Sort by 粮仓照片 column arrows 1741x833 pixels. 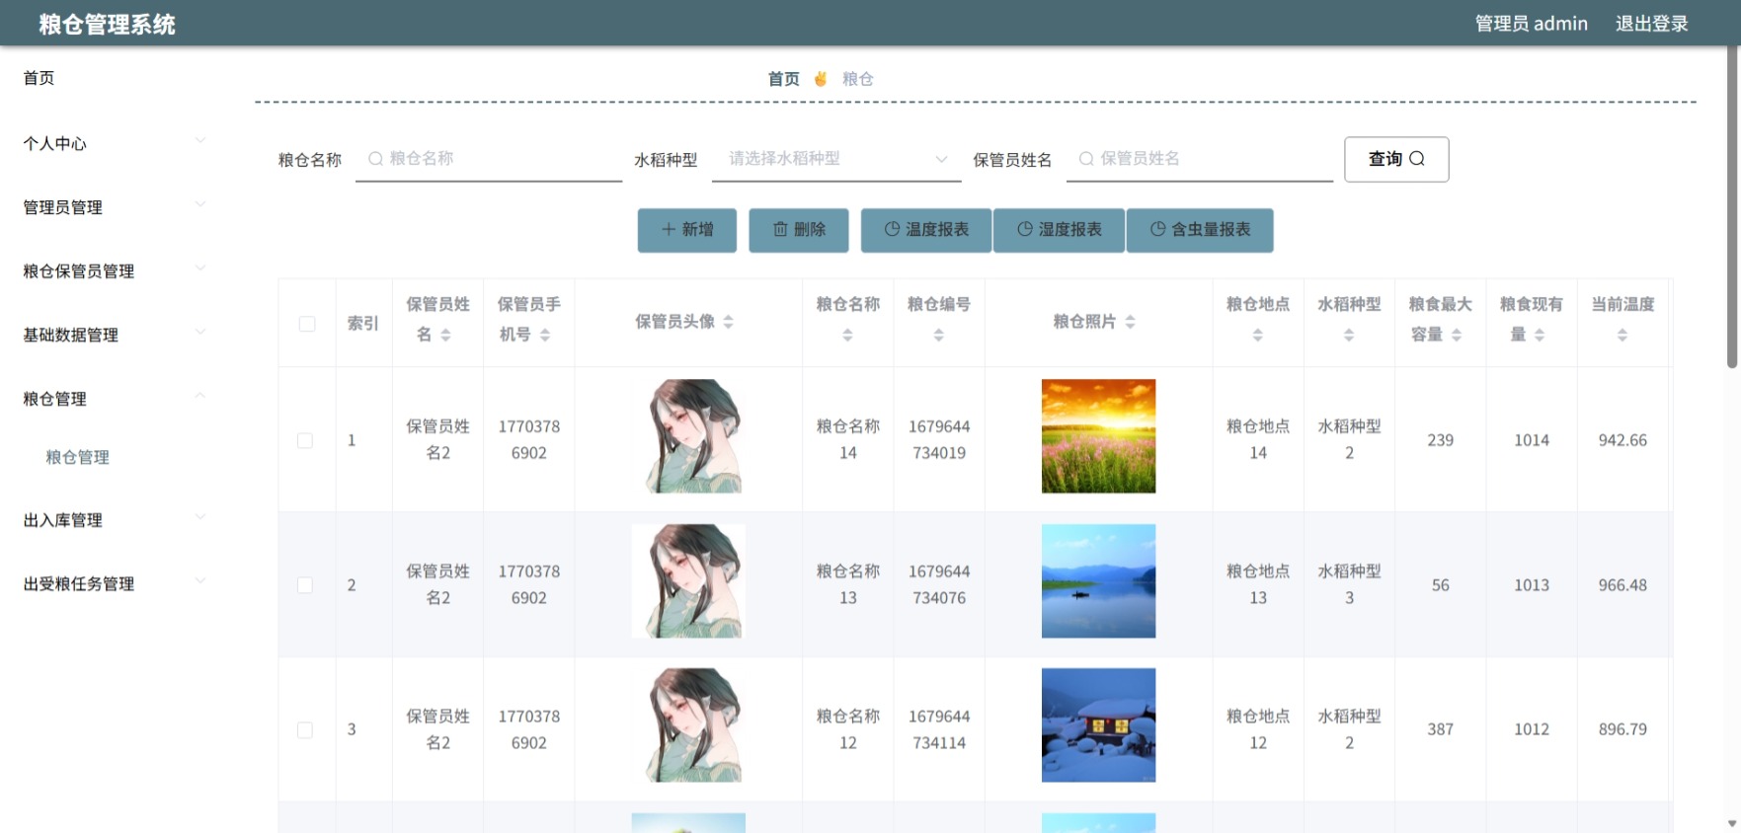(x=1130, y=322)
